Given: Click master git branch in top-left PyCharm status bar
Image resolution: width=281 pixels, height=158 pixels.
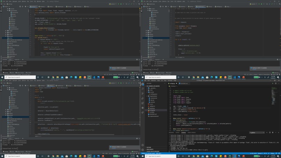Looking at the screenshot, I should [x=133, y=74].
